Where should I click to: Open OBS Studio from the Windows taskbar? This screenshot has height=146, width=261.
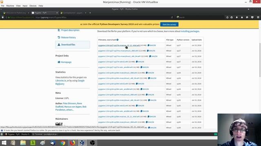[92, 143]
